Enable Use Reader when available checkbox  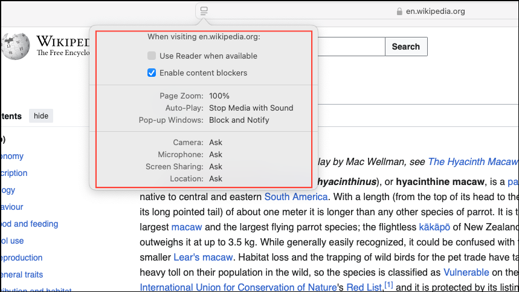click(152, 56)
